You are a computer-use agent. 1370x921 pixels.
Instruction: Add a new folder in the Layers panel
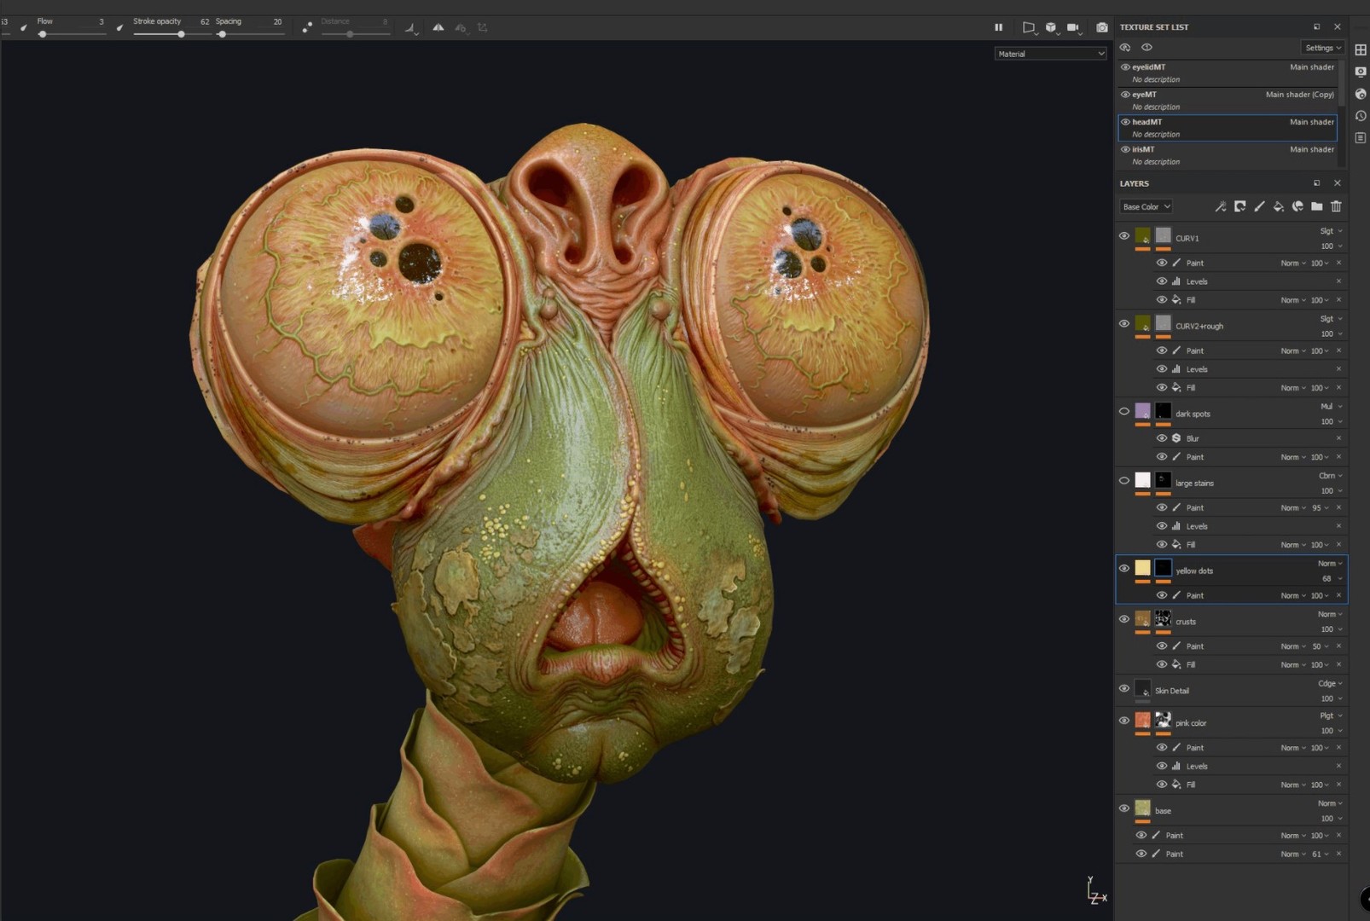1317,206
